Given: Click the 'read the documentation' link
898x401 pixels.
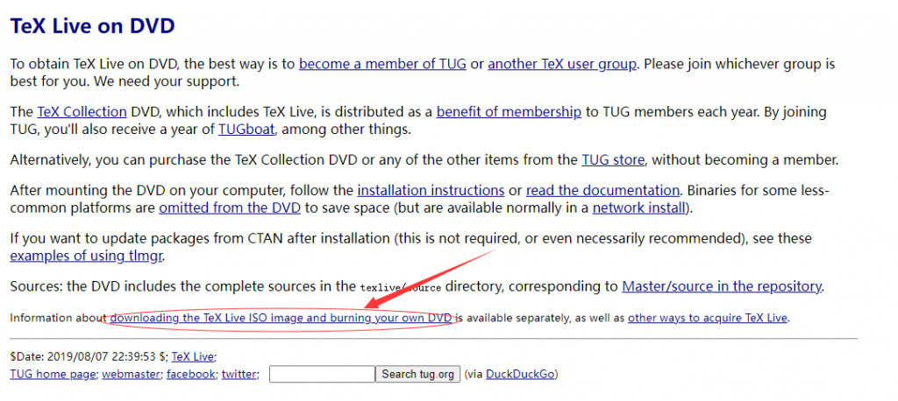Looking at the screenshot, I should 602,190.
